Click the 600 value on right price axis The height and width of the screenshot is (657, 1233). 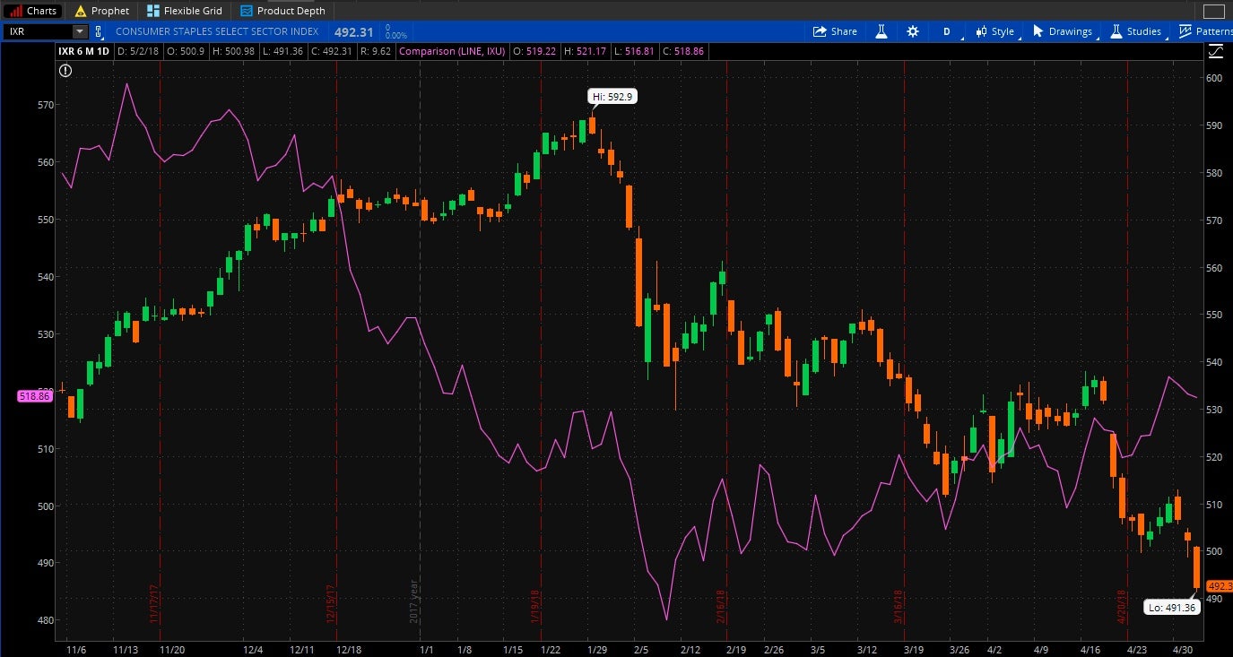1215,78
